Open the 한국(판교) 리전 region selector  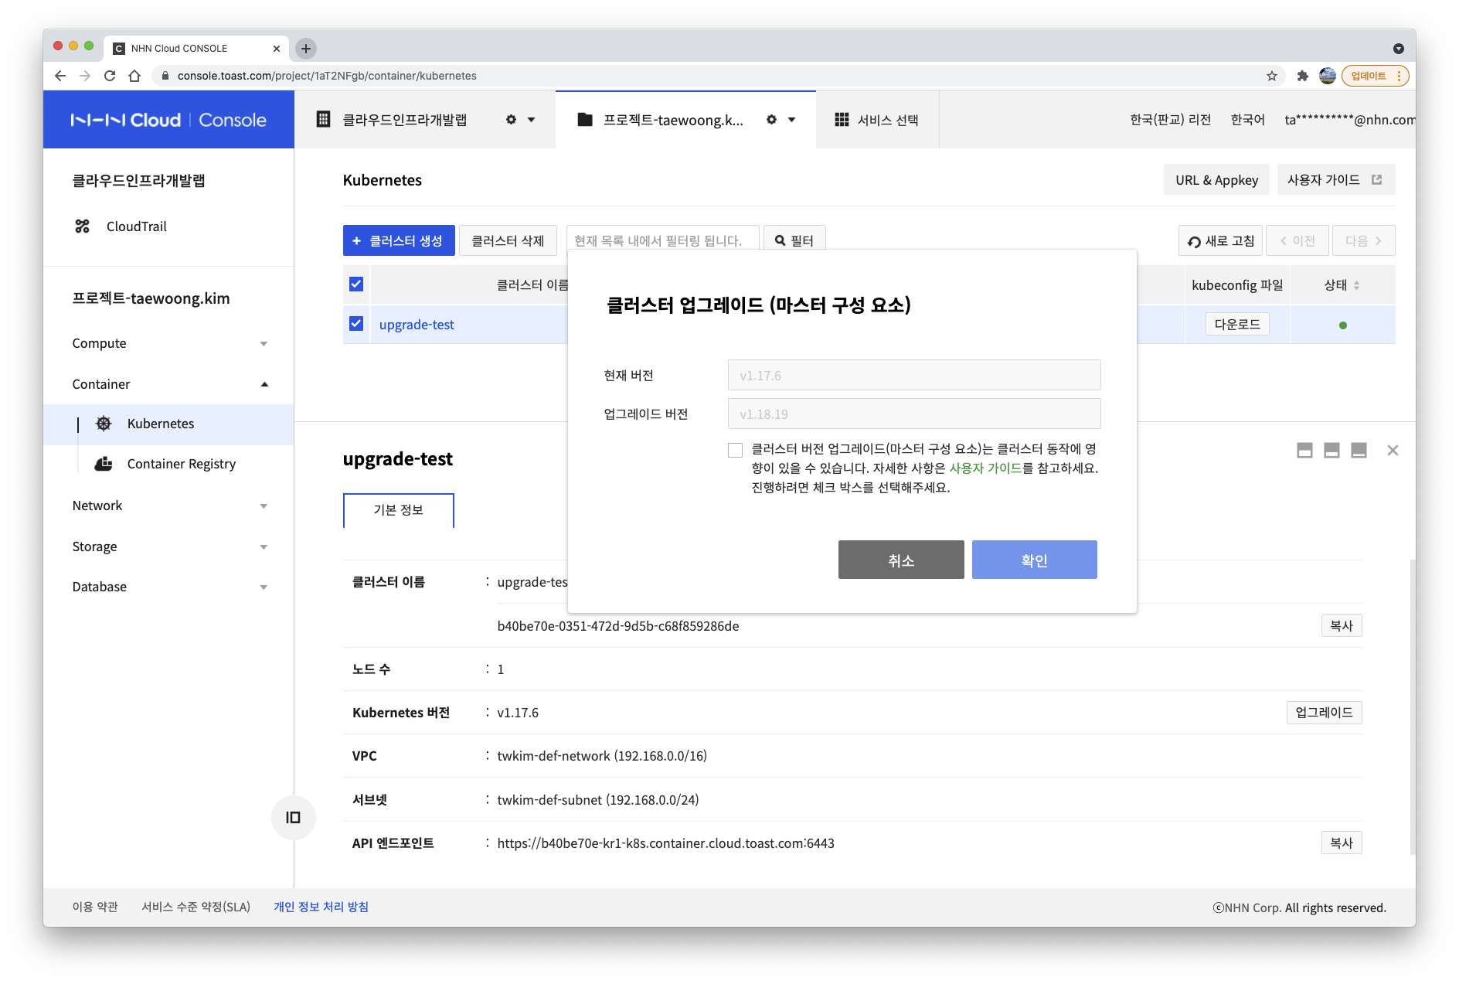[1170, 120]
